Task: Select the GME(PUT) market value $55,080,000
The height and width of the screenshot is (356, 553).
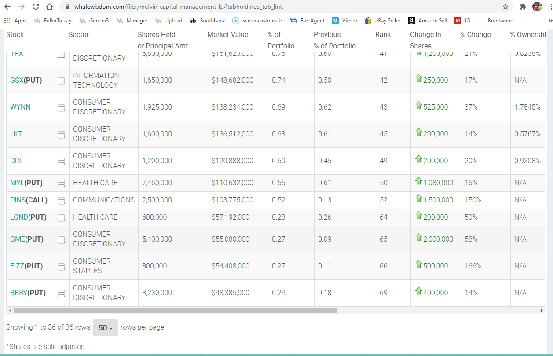Action: 231,239
